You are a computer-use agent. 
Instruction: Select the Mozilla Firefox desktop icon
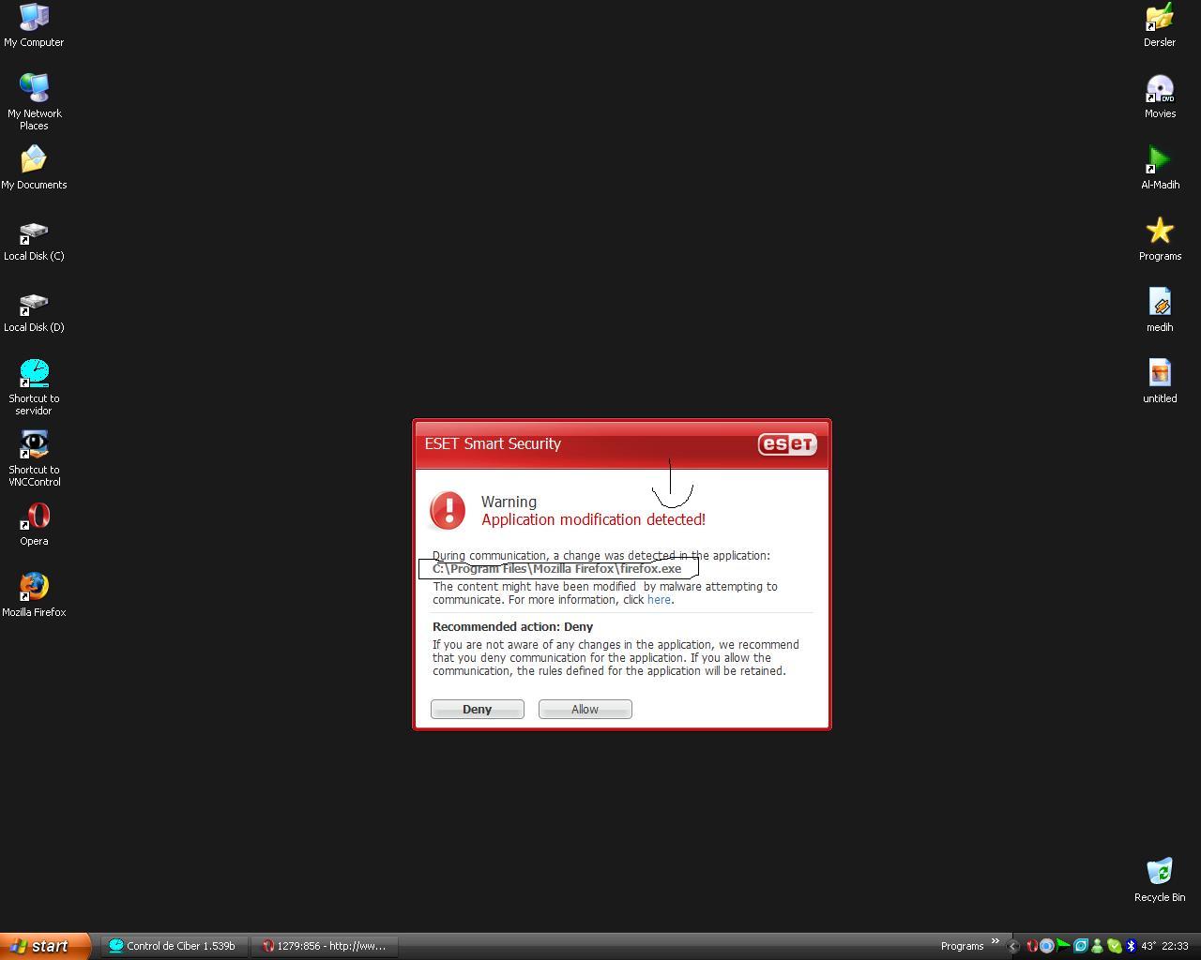(x=34, y=595)
